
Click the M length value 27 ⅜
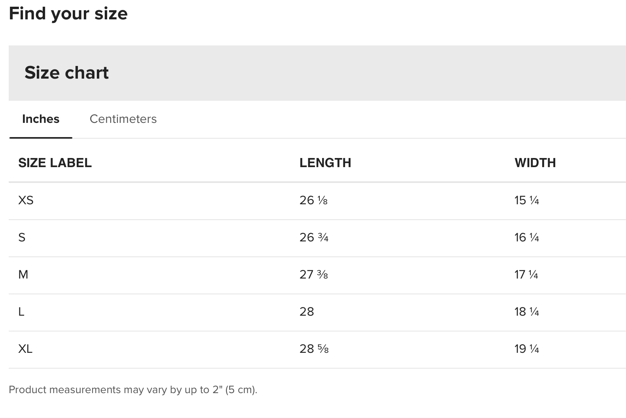coord(314,275)
